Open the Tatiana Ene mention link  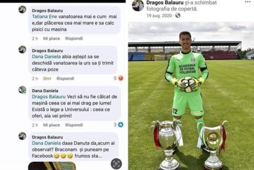coord(45,17)
